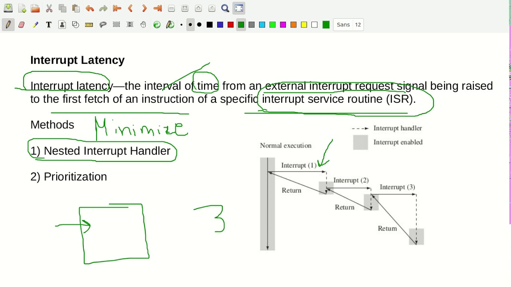This screenshot has width=511, height=287.
Task: Pick the orange color swatch
Action: coord(293,25)
